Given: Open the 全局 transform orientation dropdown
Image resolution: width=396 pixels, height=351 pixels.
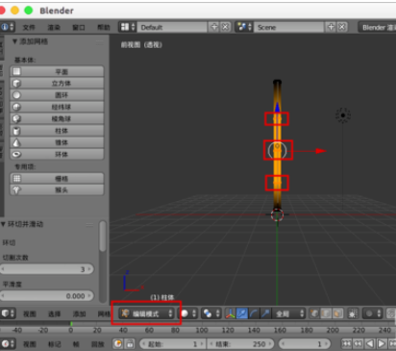Looking at the screenshot, I should point(288,313).
